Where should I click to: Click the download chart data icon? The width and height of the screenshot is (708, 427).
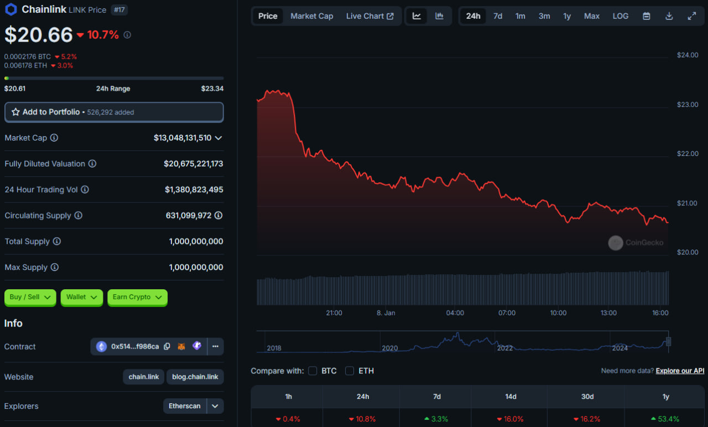pos(669,16)
